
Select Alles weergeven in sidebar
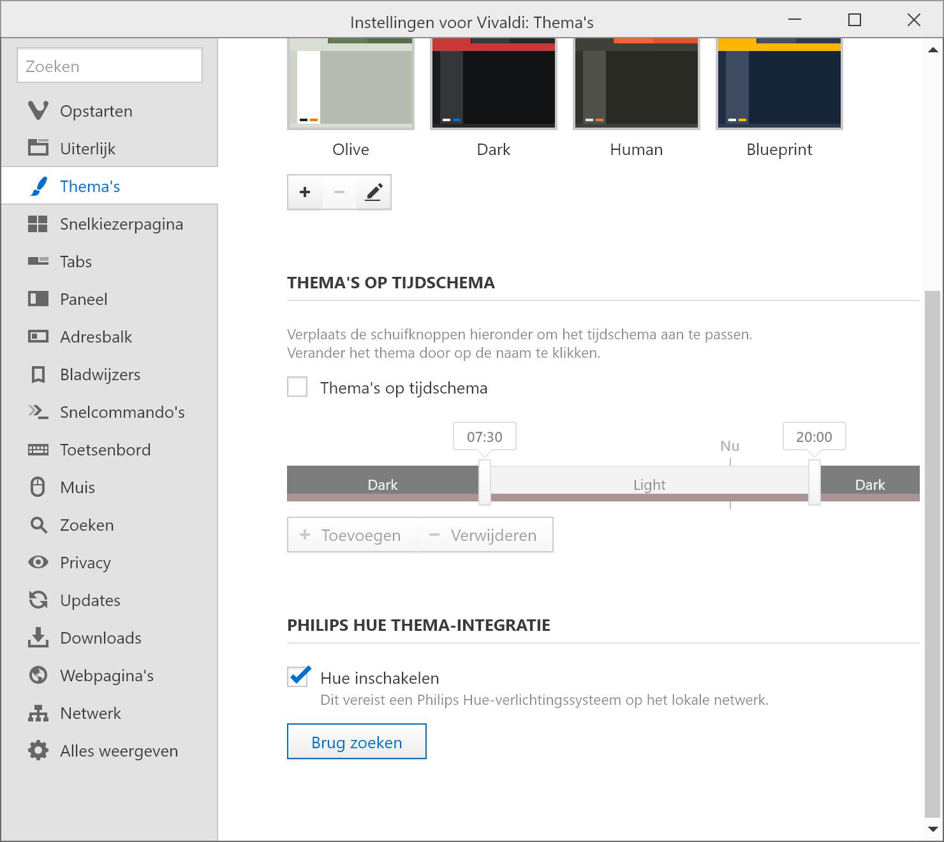pos(110,751)
